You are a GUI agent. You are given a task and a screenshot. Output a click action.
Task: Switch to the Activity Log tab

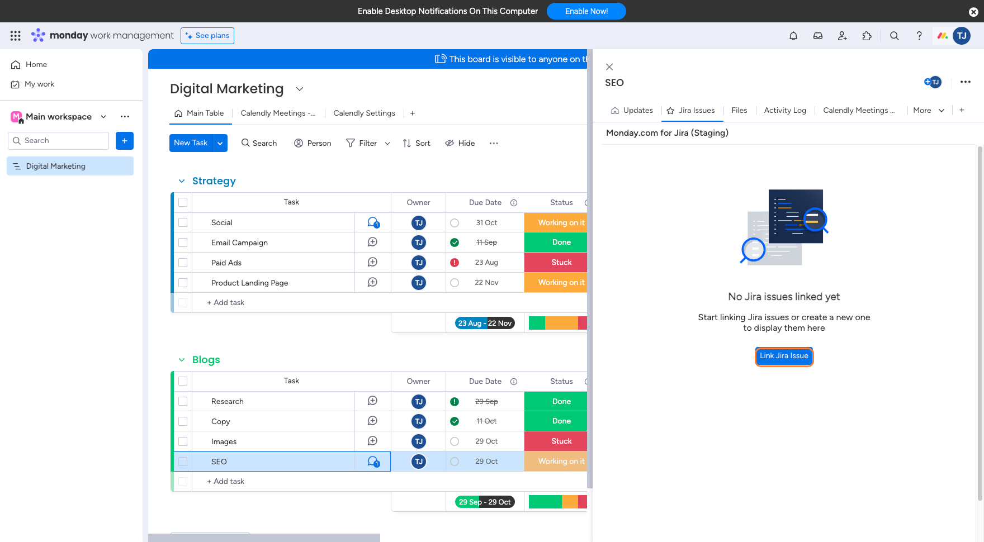click(x=784, y=111)
